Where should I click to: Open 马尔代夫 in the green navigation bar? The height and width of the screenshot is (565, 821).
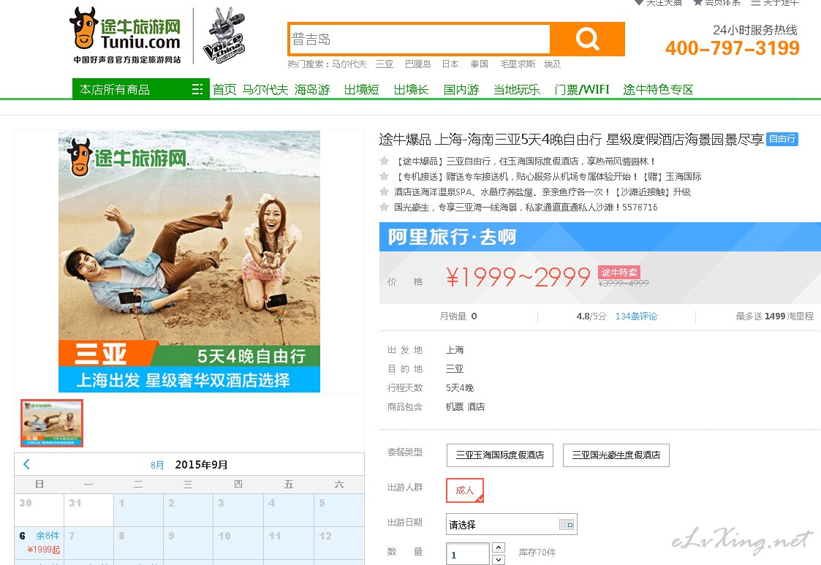pyautogui.click(x=265, y=90)
